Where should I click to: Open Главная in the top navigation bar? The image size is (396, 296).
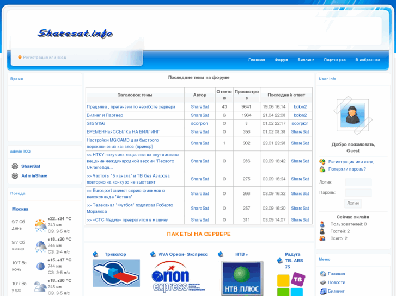click(257, 60)
